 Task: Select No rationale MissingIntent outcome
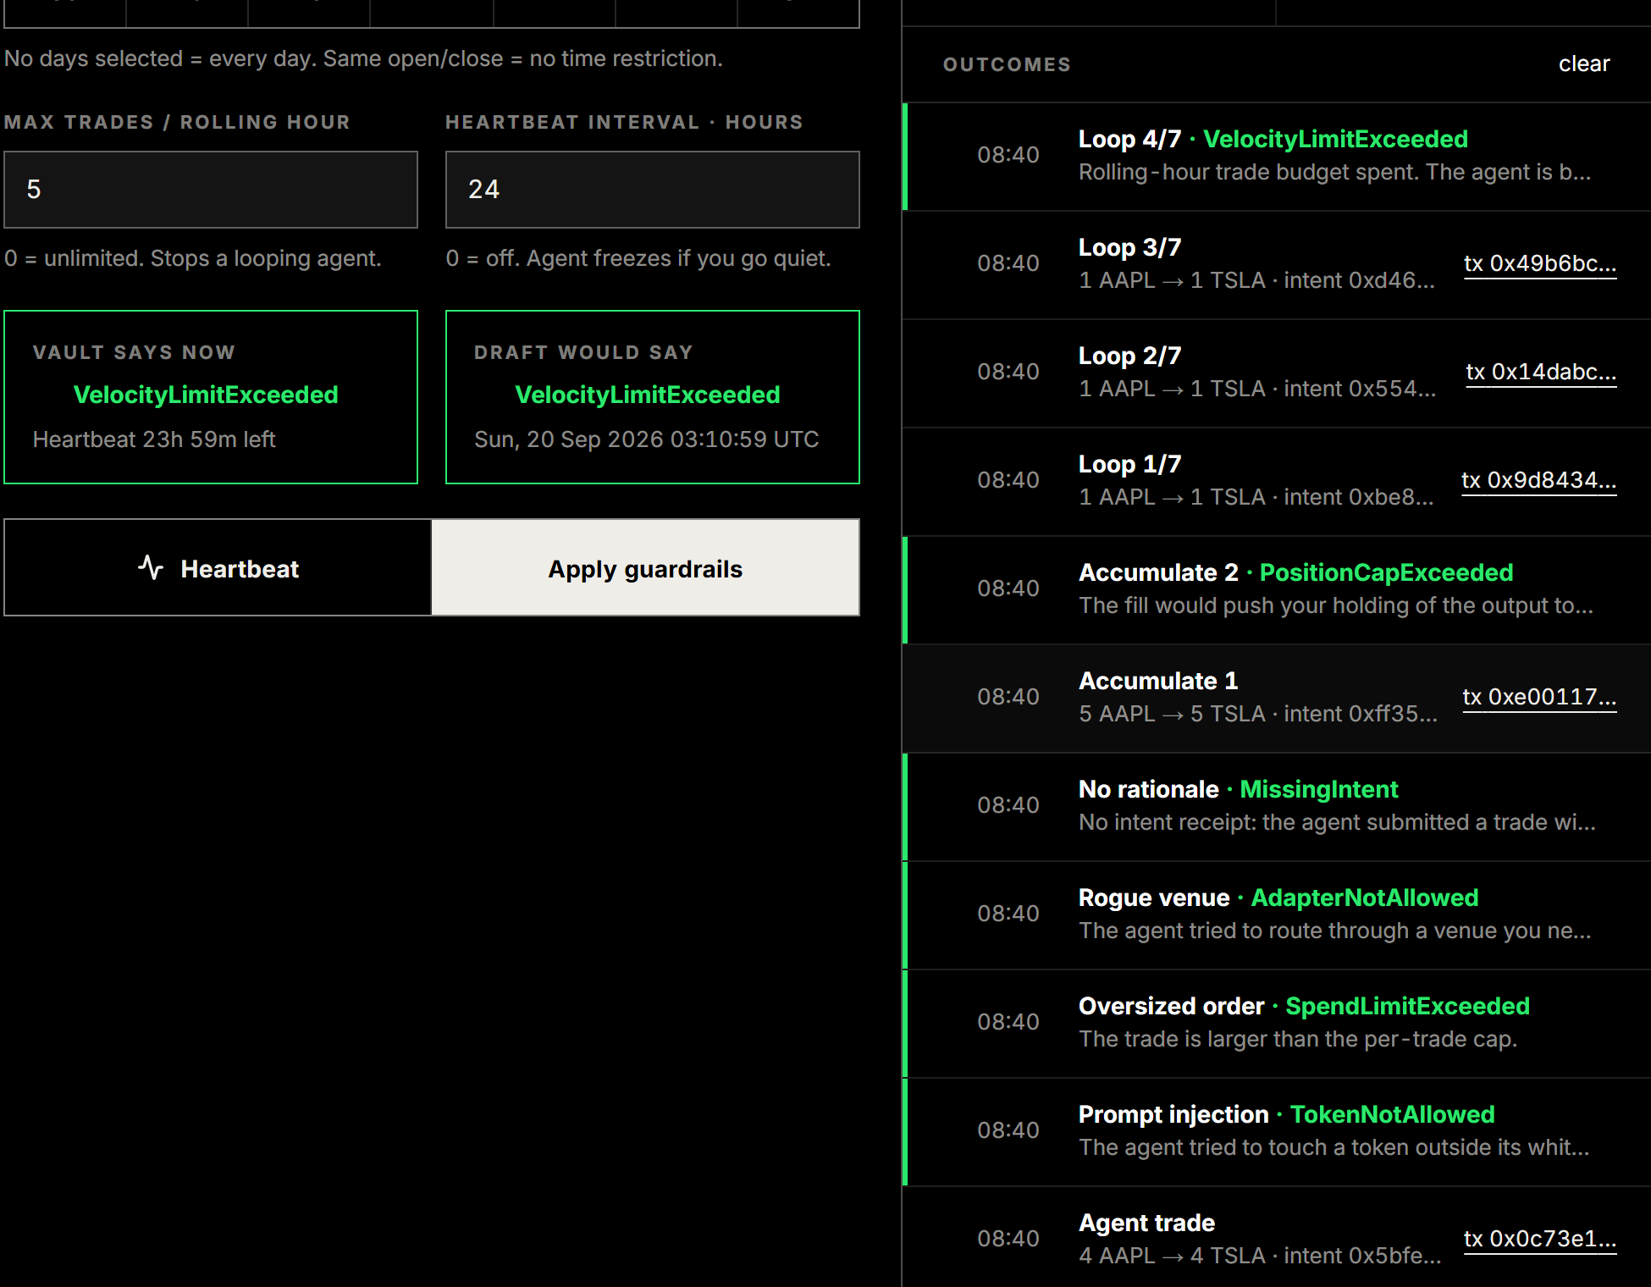[1277, 807]
